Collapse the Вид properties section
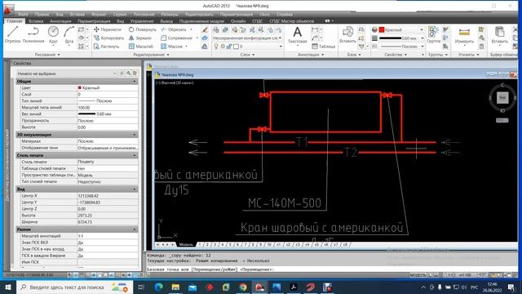Viewport: 522px width, 294px height. pos(135,189)
